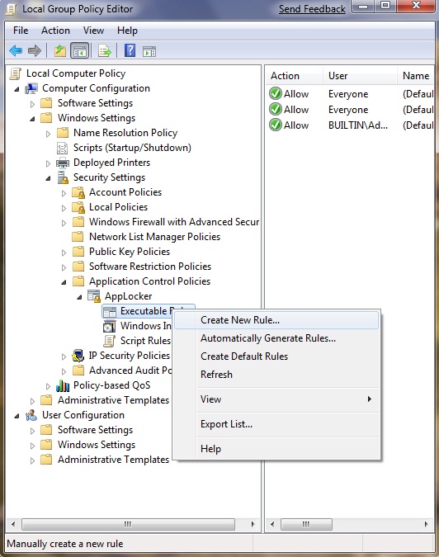439x557 pixels.
Task: Click the Executable Rules icon
Action: point(110,312)
